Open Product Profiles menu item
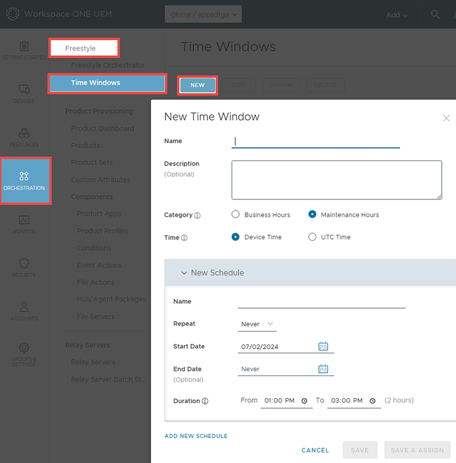Viewport: 456px width, 463px height. 103,231
